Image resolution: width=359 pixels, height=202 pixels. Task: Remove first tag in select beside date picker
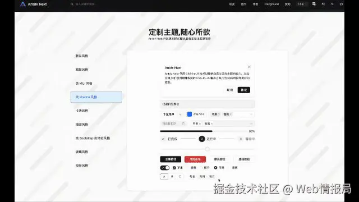click(200, 123)
